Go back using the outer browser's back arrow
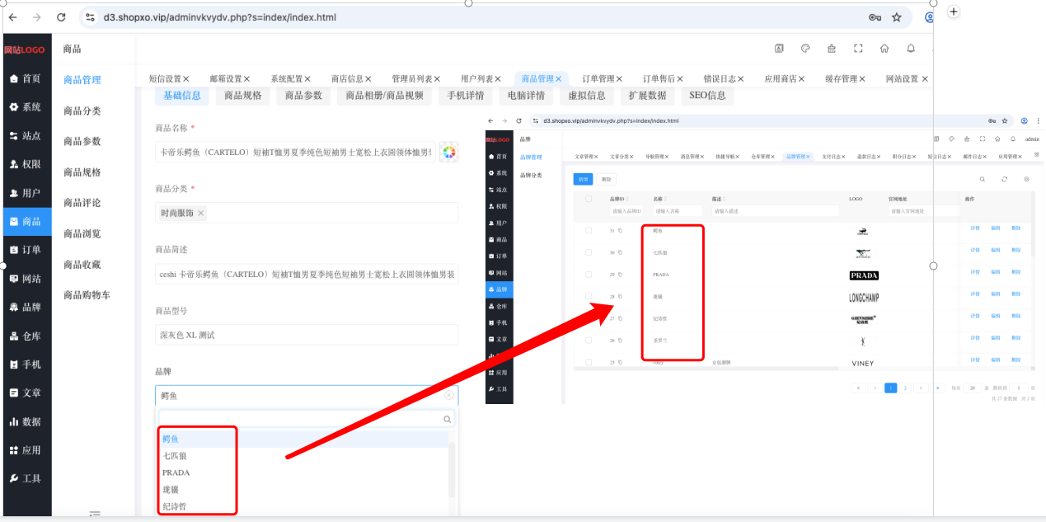The height and width of the screenshot is (522, 1046). tap(12, 16)
